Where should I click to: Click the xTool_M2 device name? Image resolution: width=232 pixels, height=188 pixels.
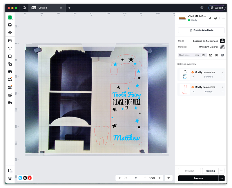point(197,16)
